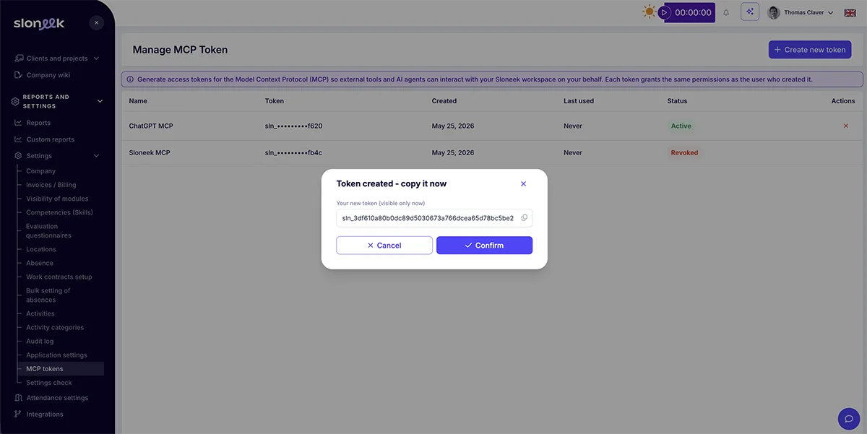Toggle the sun light-mode icon
The height and width of the screenshot is (434, 867).
point(650,12)
